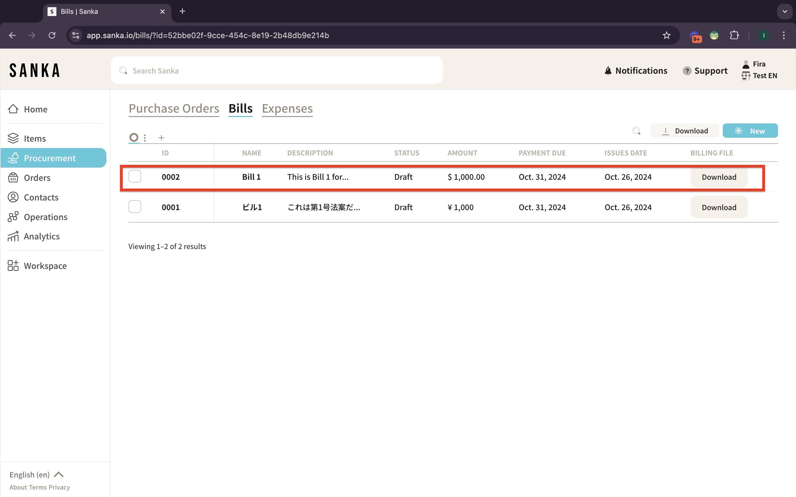Click the Home icon in sidebar
Viewport: 796px width, 497px height.
click(13, 109)
